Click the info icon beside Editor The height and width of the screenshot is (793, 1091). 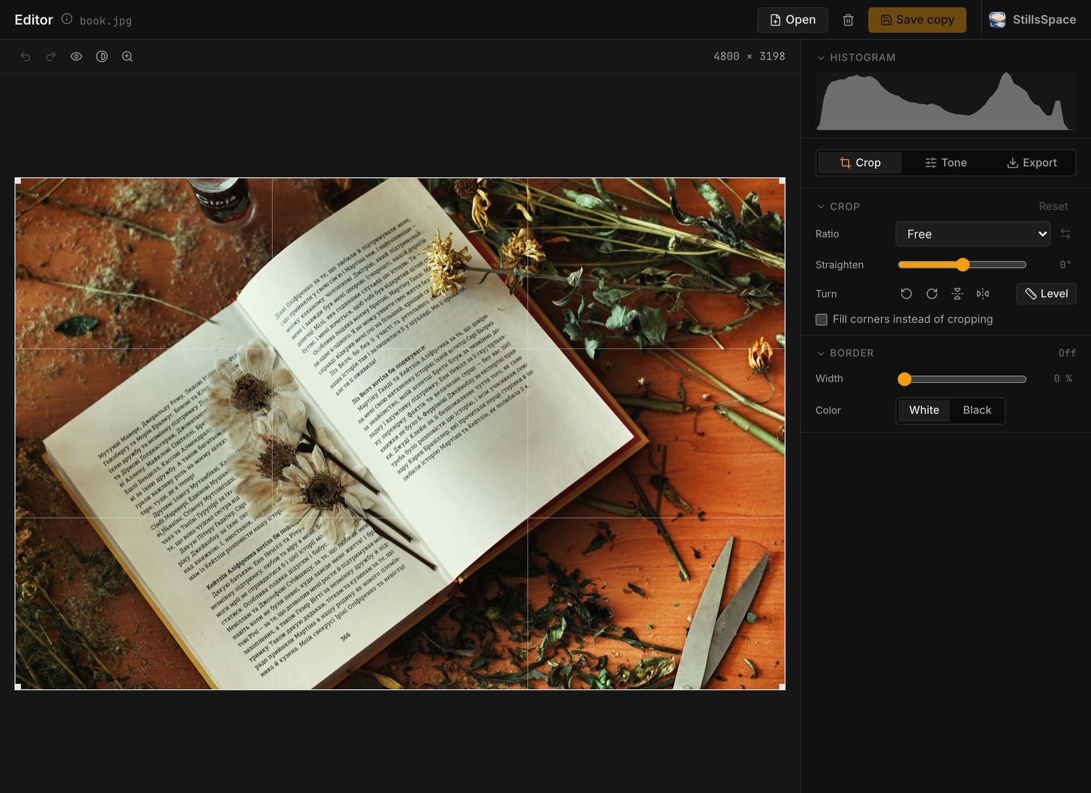pyautogui.click(x=67, y=19)
